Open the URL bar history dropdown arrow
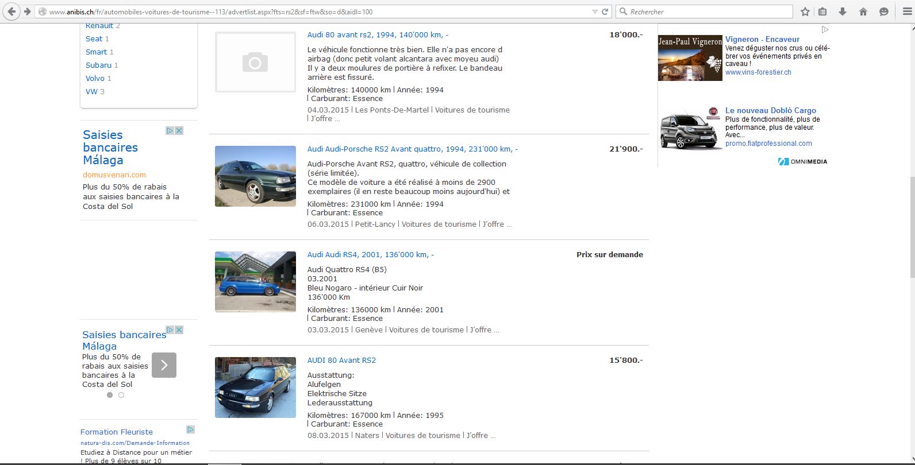 595,11
